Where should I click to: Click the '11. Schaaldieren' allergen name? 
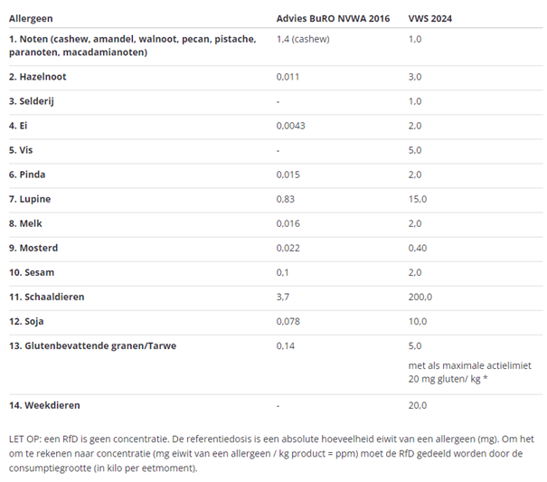coord(47,297)
